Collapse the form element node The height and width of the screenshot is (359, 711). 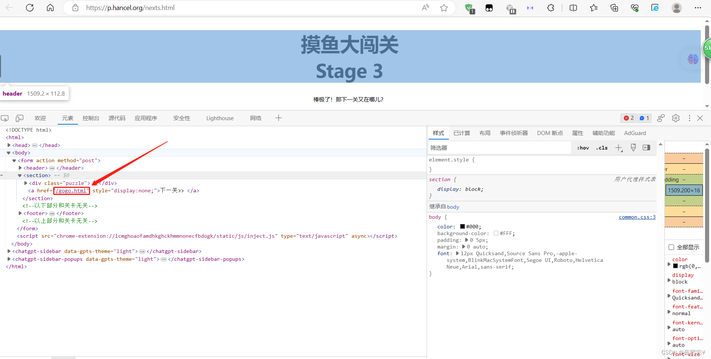click(14, 161)
